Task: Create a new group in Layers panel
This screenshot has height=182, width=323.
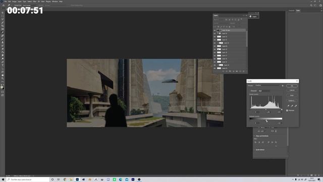Action: click(x=237, y=71)
